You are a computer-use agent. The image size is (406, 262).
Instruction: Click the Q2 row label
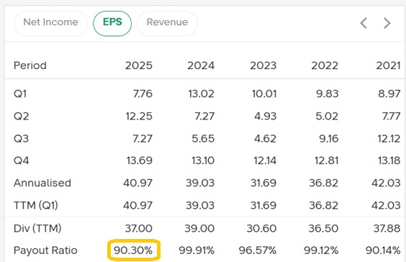tap(21, 116)
